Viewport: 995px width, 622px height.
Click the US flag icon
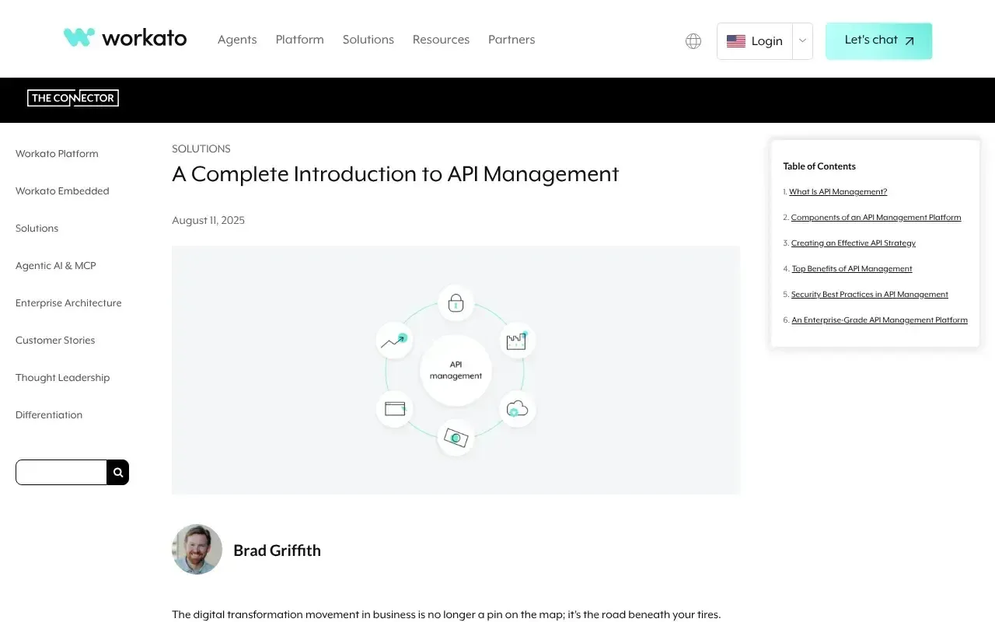[735, 41]
